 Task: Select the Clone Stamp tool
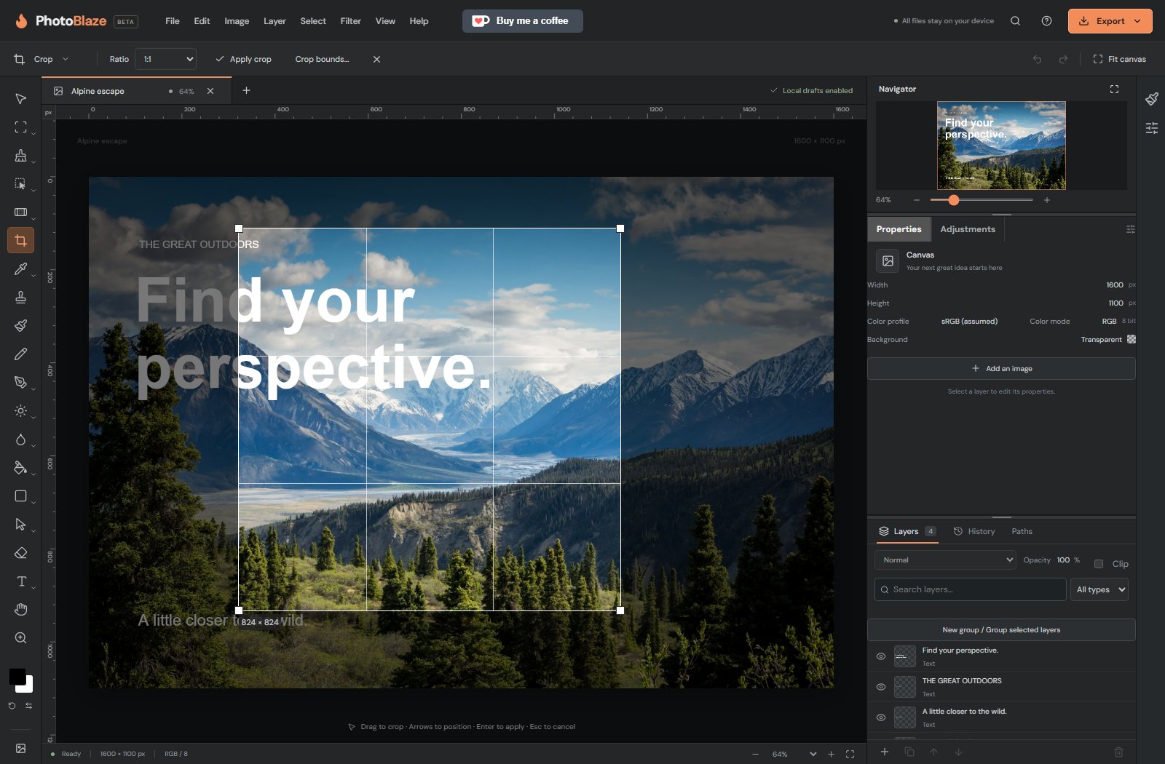[20, 297]
